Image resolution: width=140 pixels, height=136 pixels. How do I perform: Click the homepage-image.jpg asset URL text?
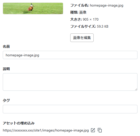46,130
